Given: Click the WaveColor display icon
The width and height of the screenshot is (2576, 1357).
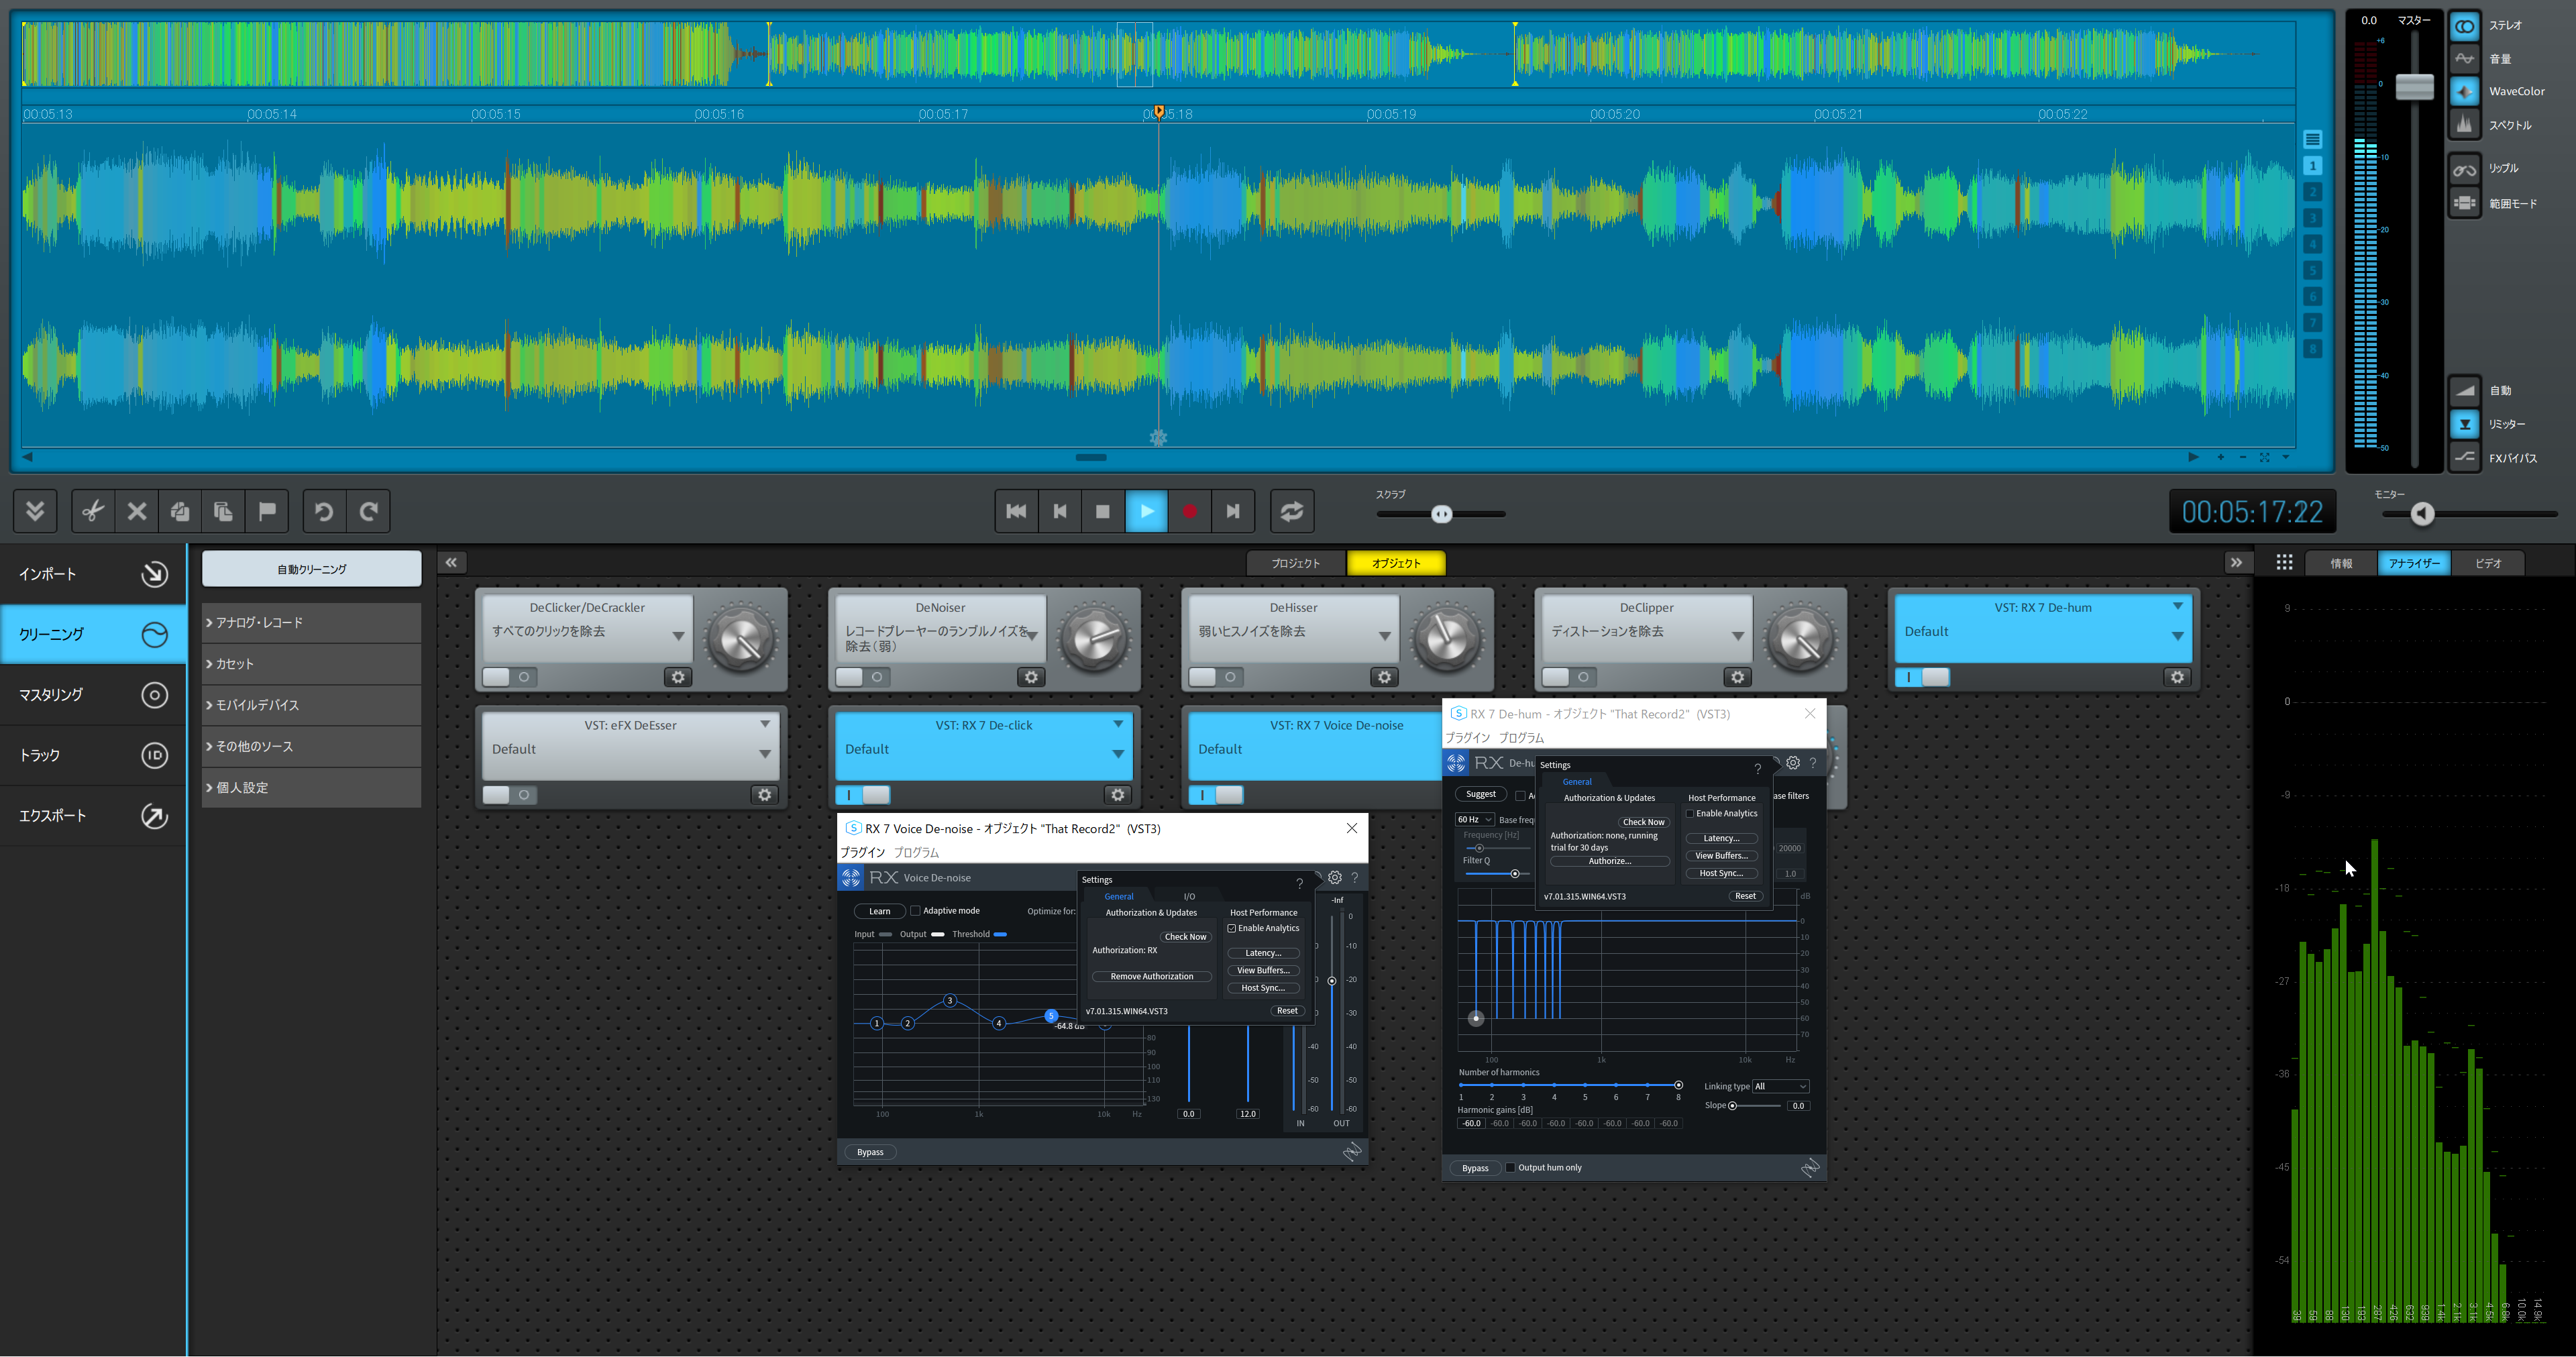Looking at the screenshot, I should click(x=2464, y=91).
